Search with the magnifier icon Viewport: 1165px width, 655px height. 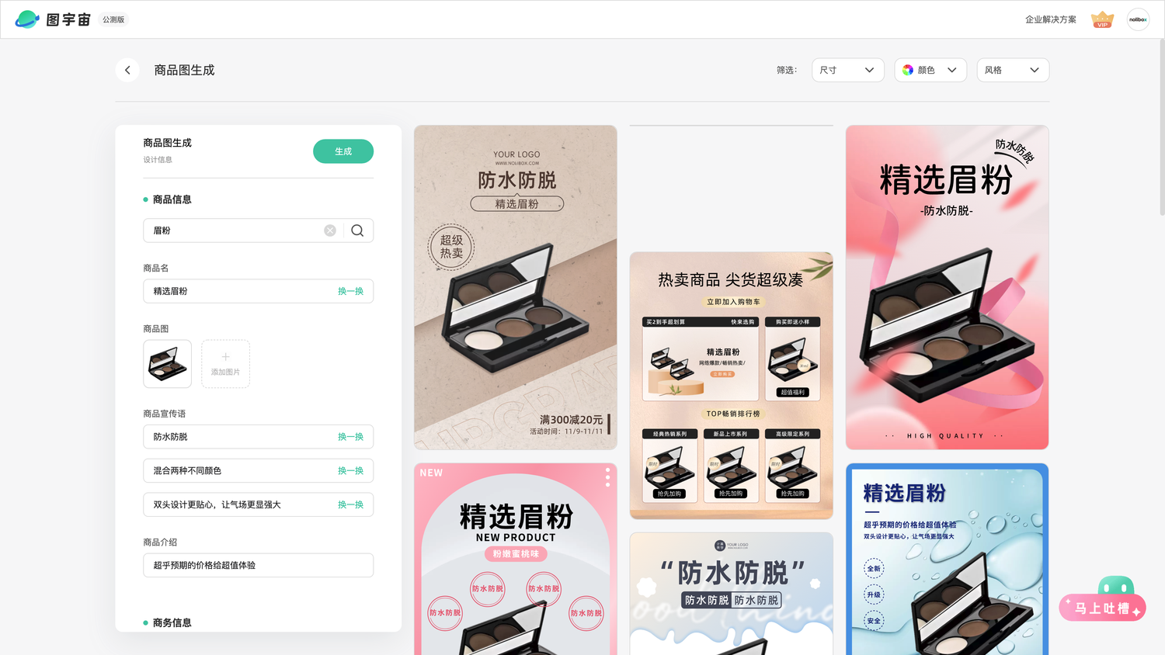click(357, 230)
